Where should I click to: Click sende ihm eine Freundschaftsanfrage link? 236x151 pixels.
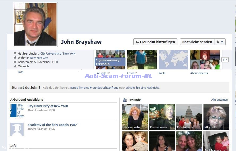(x=94, y=88)
